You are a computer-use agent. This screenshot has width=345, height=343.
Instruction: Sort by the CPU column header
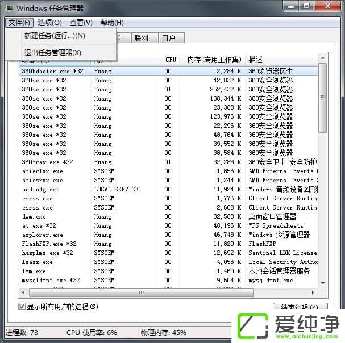[x=168, y=60]
